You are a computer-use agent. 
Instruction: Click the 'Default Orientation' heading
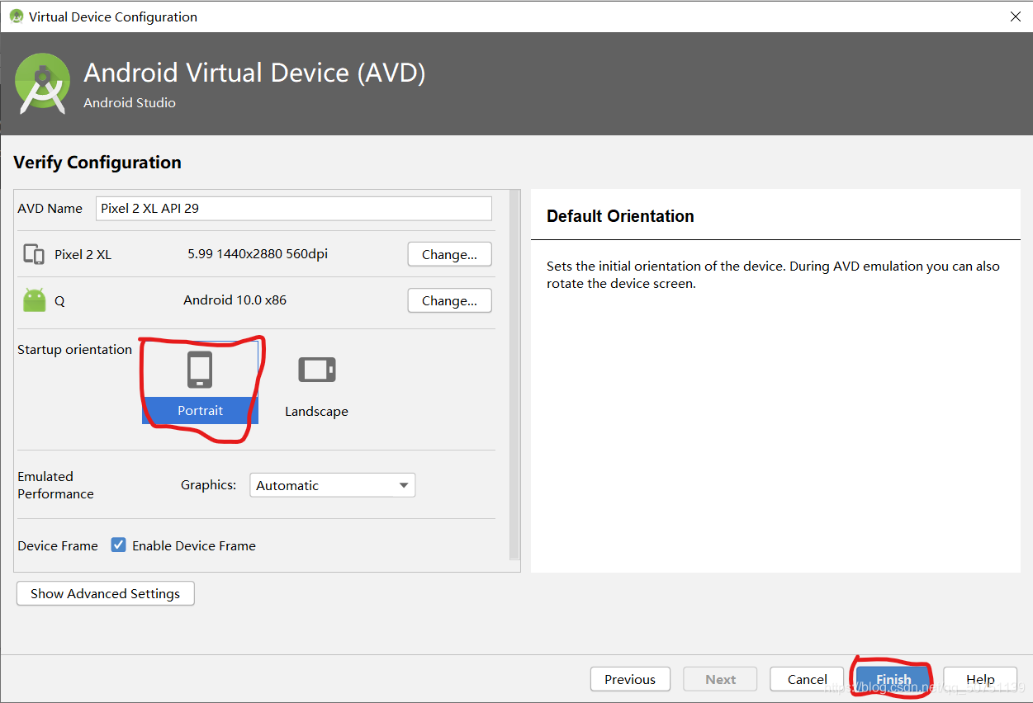[620, 216]
